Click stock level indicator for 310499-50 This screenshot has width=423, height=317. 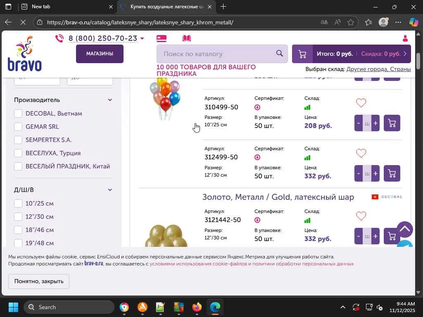click(x=307, y=107)
